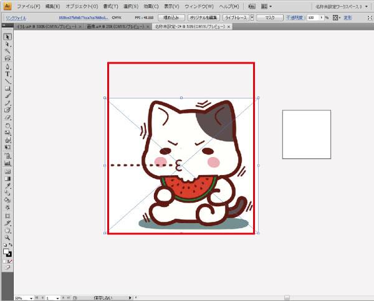Viewport: 374px width, 301px height.
Task: Select the Free Transform tool
Action: 7,147
